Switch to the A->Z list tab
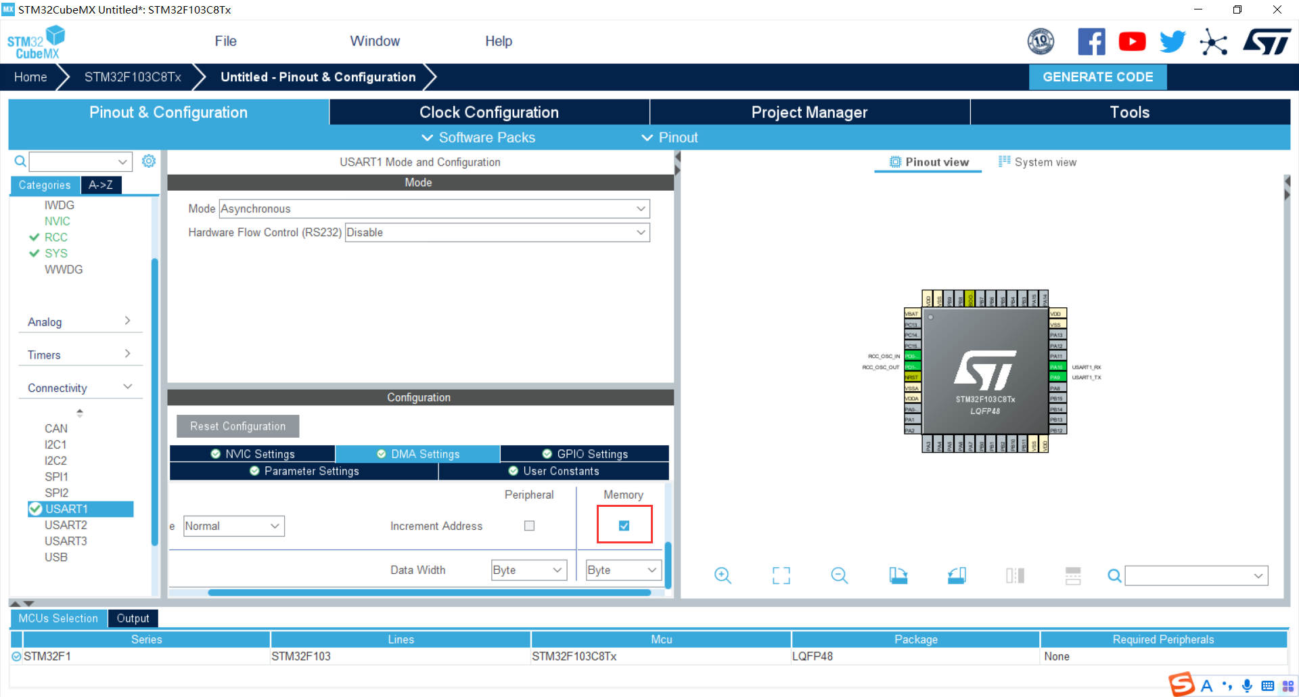1299x697 pixels. (101, 185)
